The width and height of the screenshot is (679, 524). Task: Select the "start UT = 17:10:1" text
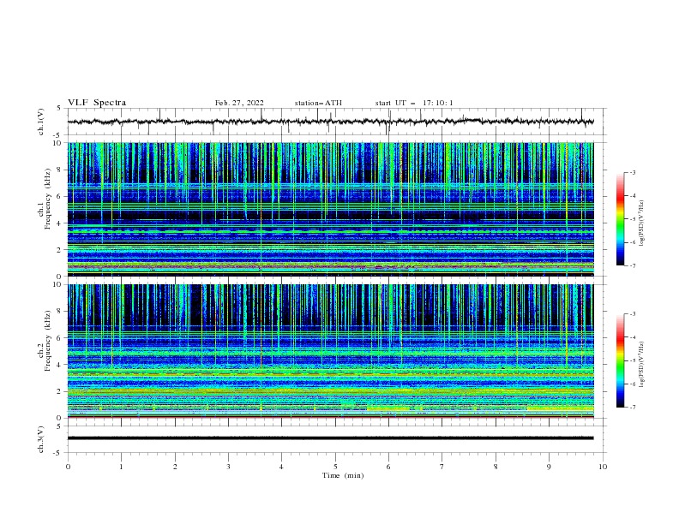pyautogui.click(x=414, y=103)
